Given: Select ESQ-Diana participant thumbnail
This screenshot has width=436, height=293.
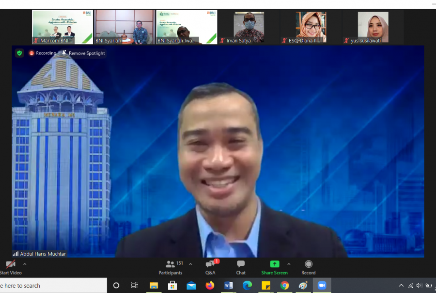Looking at the screenshot, I should [311, 27].
